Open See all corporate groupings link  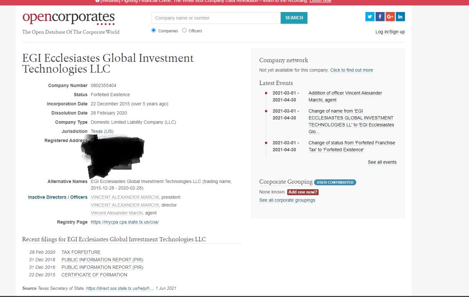tap(287, 200)
